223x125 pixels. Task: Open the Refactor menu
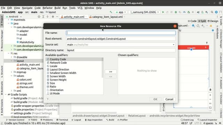tap(47, 8)
